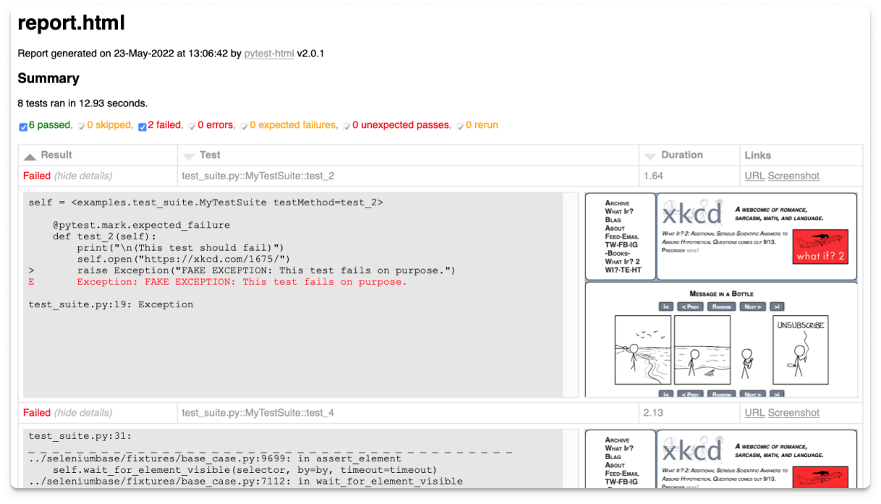Open the test_4 xkcd screenshot thumbnail
881x504 pixels.
[x=721, y=458]
